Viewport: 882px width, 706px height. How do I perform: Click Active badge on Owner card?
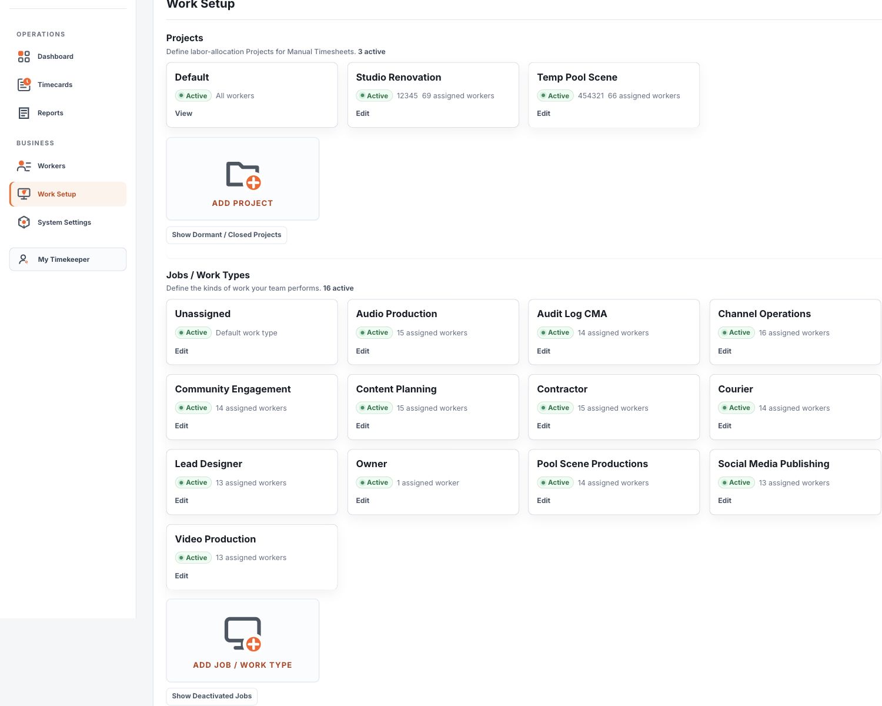[374, 482]
